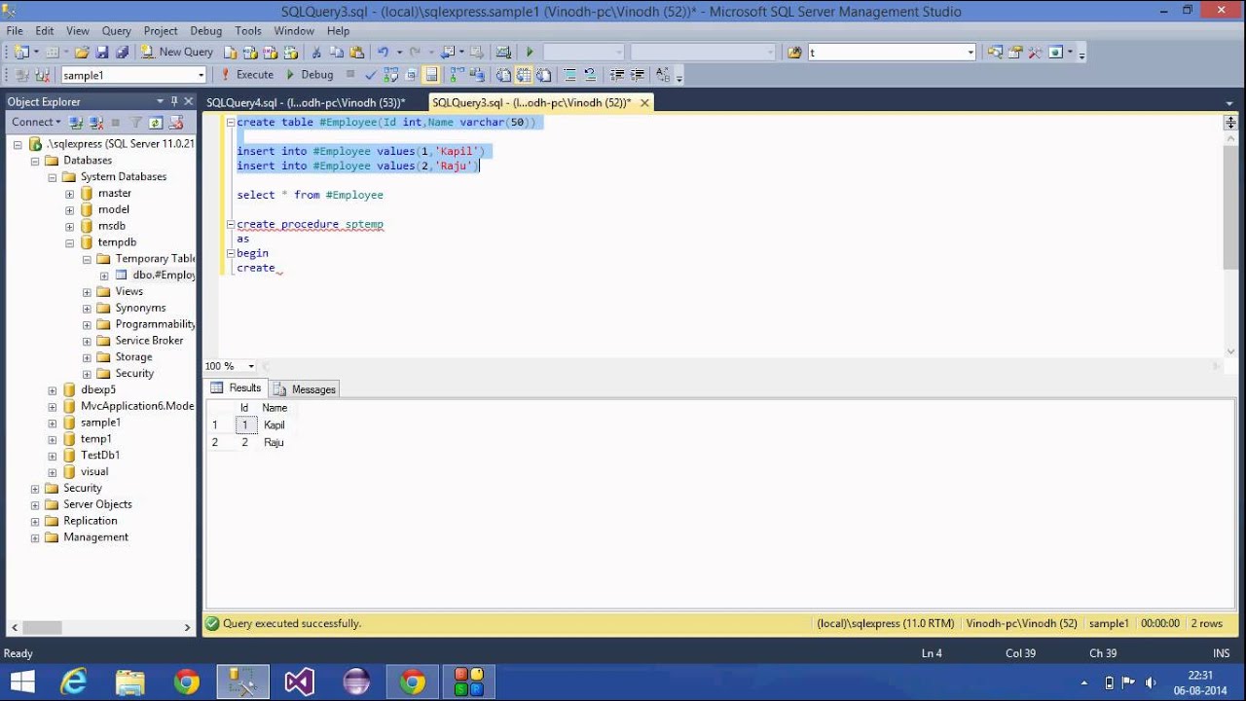Click the Display Estimated Execution Plan icon
1246x701 pixels.
[x=390, y=74]
